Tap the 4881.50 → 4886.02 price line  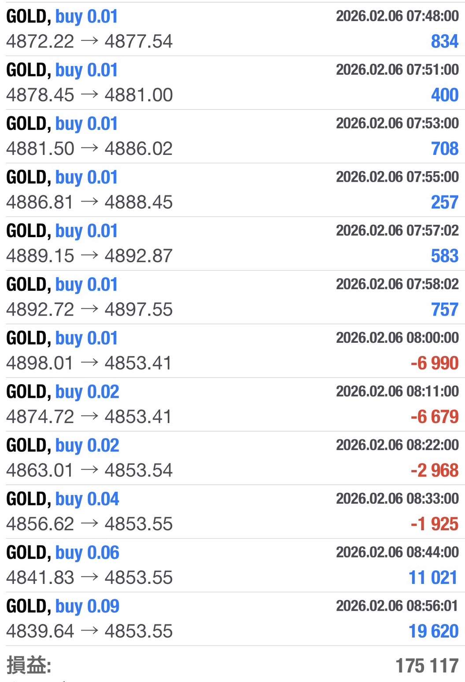click(89, 149)
